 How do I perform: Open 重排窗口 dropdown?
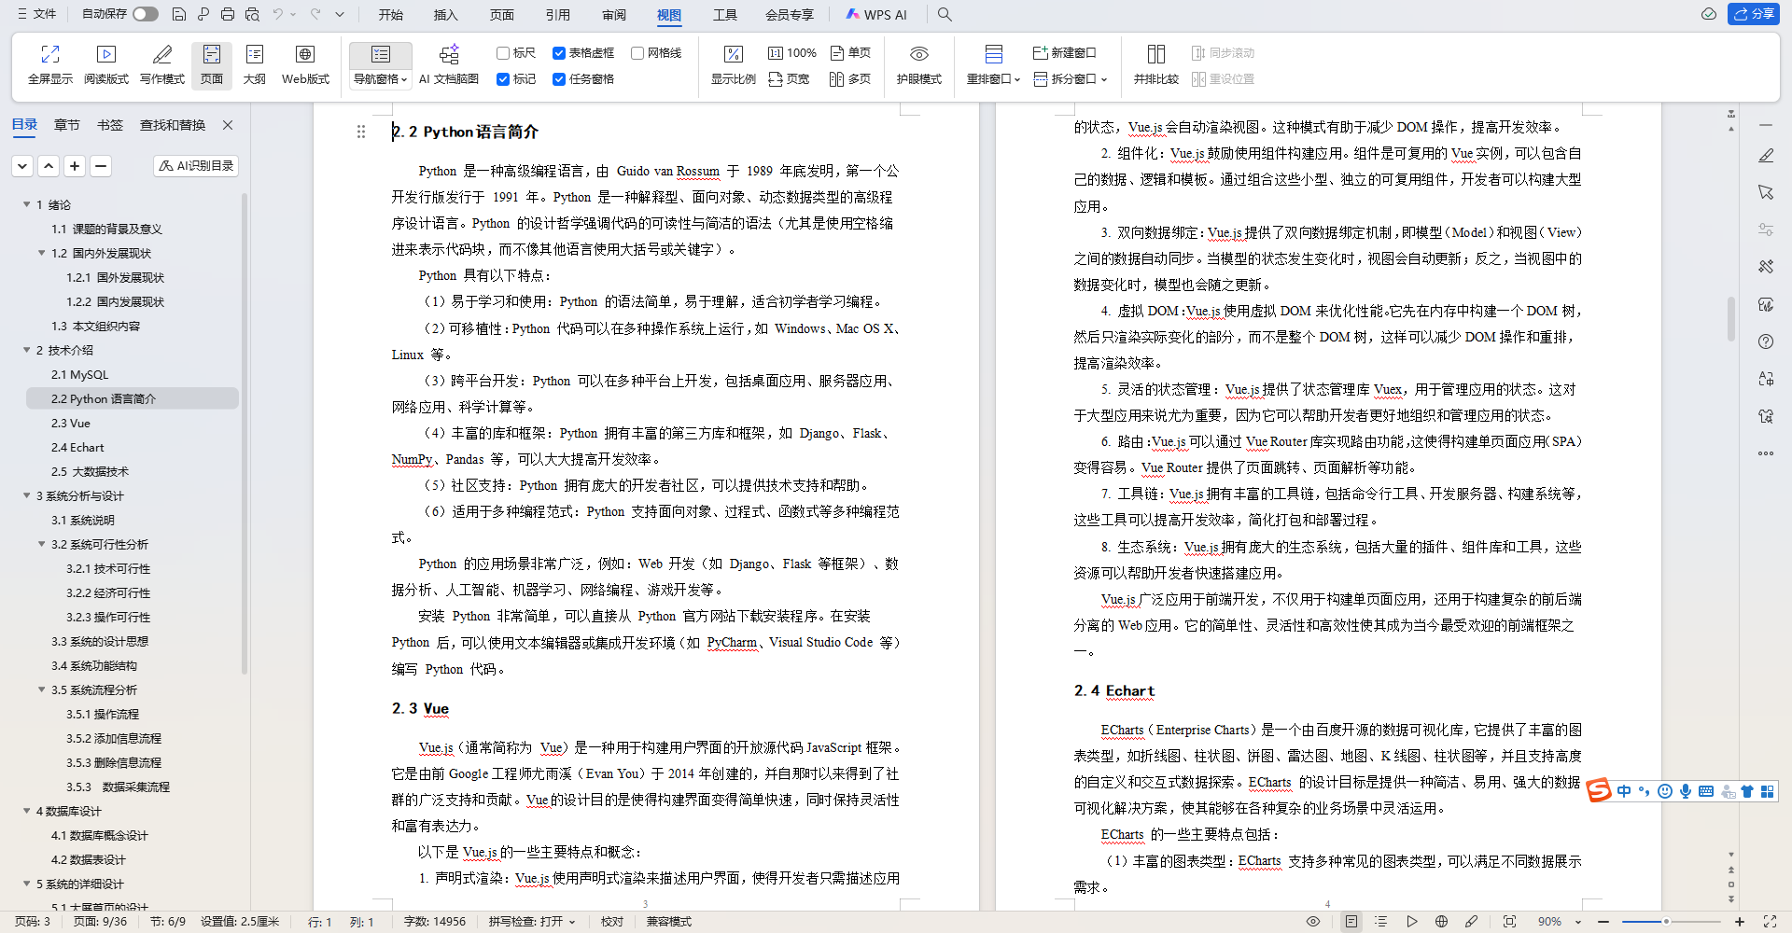993,79
